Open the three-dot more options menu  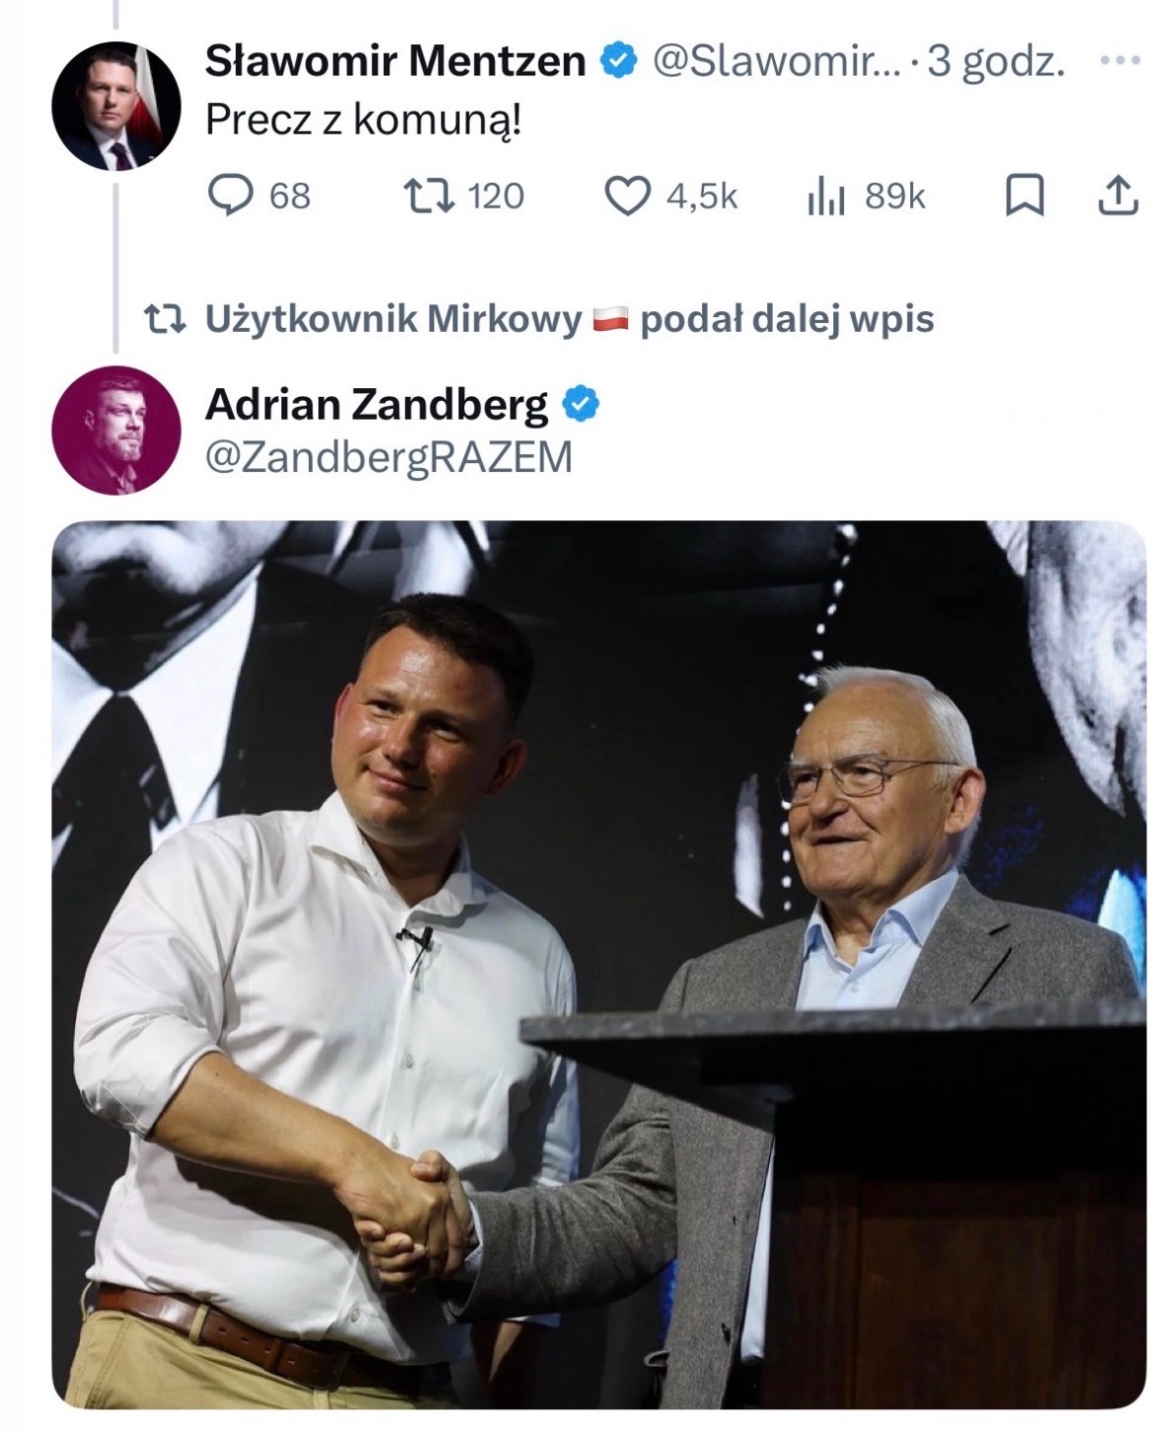[x=1120, y=61]
